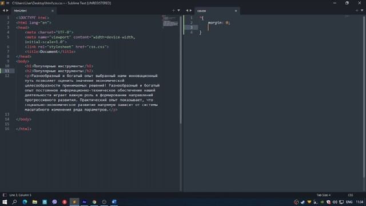The height and width of the screenshot is (206, 366).
Task: Switch the ENG input language indicator
Action: point(349,202)
